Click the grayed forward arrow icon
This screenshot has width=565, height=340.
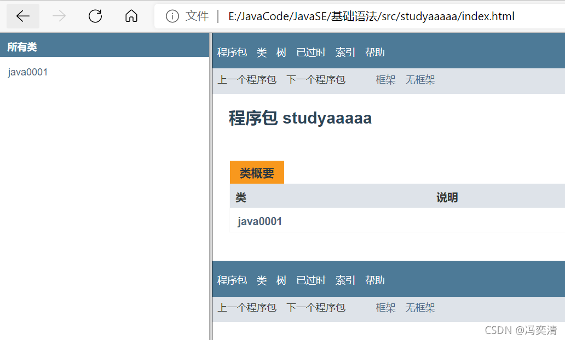click(59, 16)
